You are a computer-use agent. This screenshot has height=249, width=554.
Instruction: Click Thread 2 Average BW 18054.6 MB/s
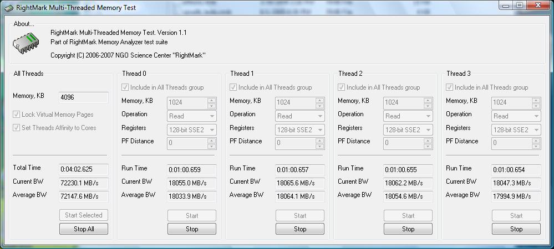click(408, 196)
